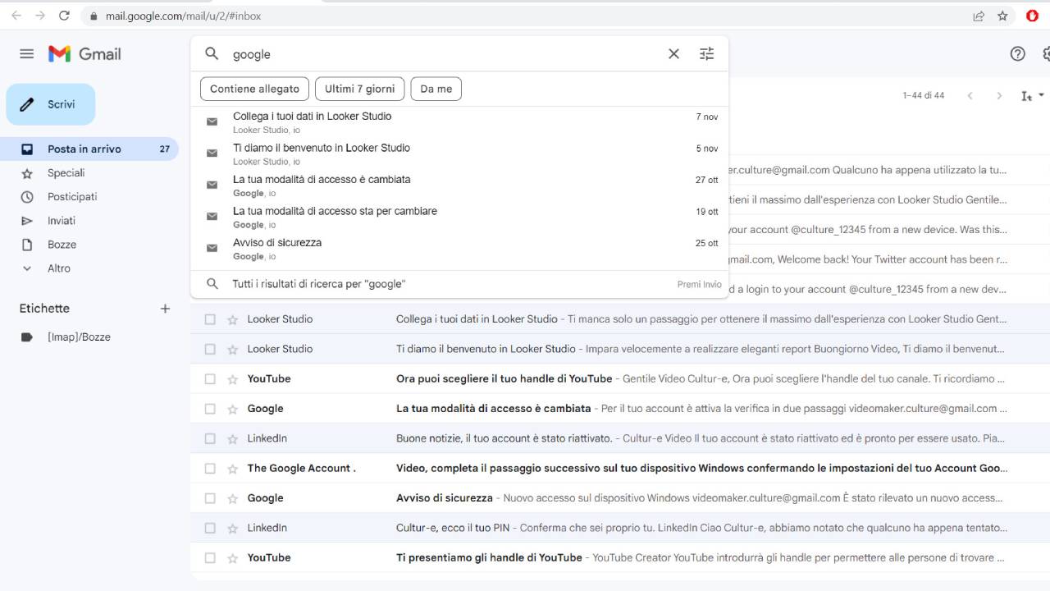Click the '1–44 di 44' message count
1050x591 pixels.
pyautogui.click(x=924, y=96)
